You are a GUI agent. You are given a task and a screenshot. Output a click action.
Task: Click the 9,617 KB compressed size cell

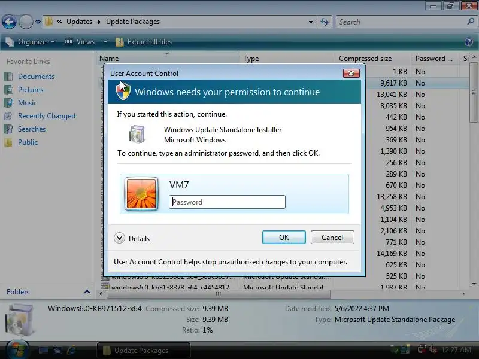click(x=393, y=83)
